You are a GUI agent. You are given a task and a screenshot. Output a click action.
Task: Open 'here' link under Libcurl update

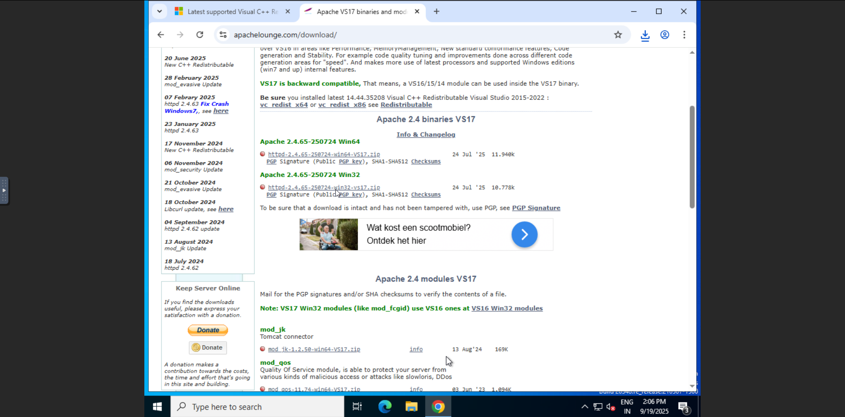(x=226, y=209)
